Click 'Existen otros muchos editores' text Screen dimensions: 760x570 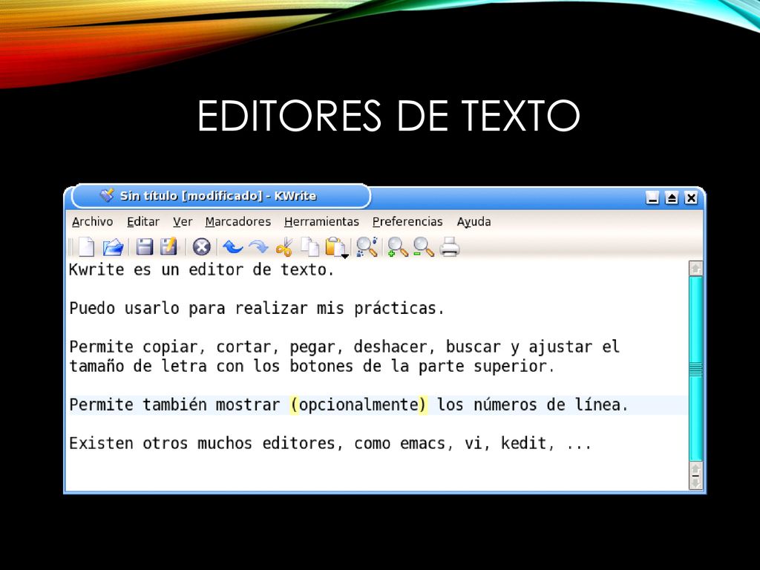point(202,443)
